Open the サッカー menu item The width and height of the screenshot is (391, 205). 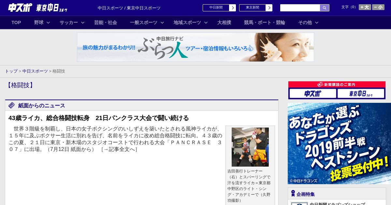tap(69, 22)
